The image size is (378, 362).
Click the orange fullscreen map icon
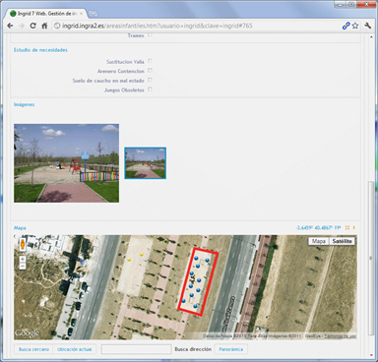click(347, 228)
